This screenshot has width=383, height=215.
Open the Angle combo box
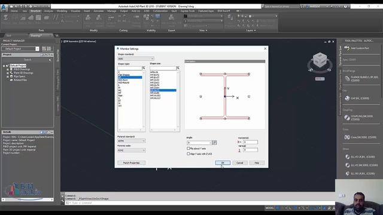(x=199, y=143)
